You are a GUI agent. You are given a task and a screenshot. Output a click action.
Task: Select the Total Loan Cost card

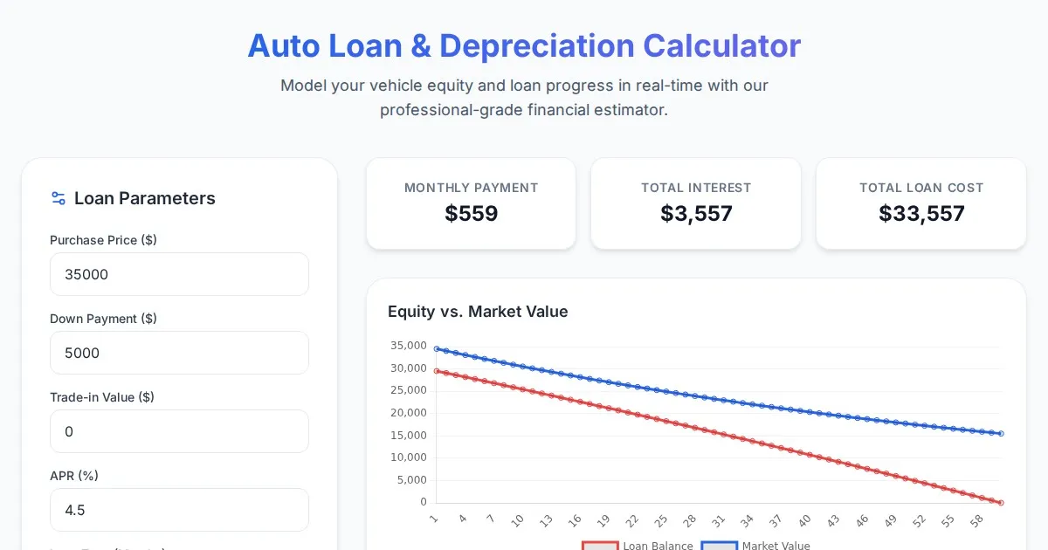[920, 203]
